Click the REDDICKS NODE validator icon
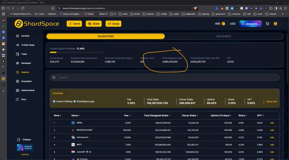This screenshot has width=289, height=160. click(73, 130)
